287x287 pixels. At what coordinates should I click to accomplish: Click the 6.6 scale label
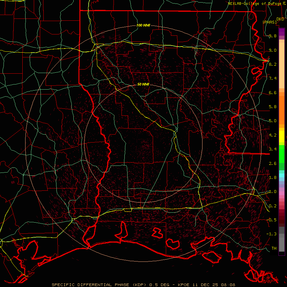(273, 92)
